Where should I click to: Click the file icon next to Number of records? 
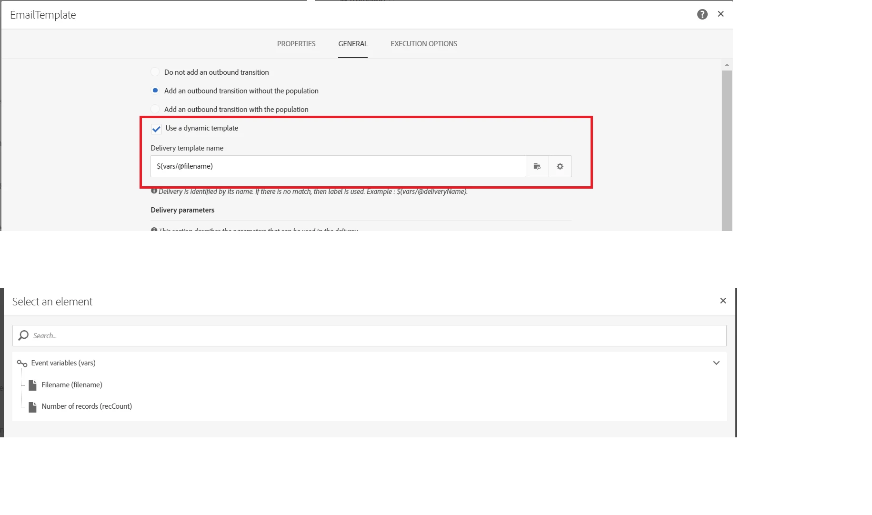[x=32, y=407]
